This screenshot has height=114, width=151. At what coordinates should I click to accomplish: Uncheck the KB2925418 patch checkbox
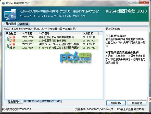pos(8,41)
